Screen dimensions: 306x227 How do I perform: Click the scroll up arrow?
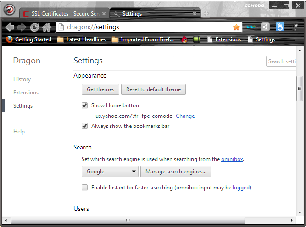tap(300, 50)
